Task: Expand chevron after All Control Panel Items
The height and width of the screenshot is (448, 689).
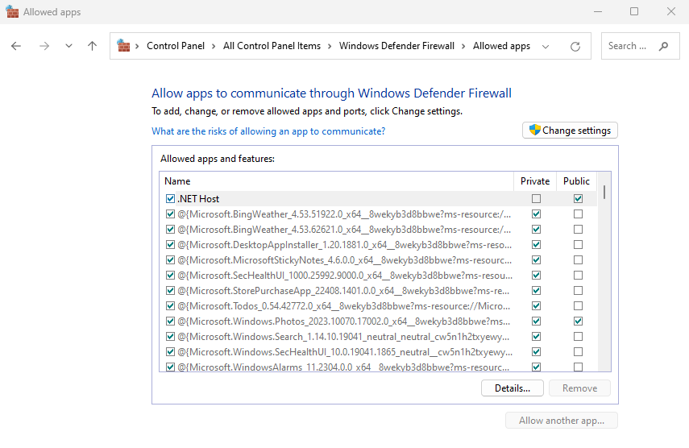Action: pos(330,46)
